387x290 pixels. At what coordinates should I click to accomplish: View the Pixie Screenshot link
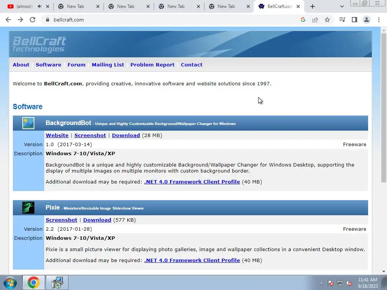(62, 220)
